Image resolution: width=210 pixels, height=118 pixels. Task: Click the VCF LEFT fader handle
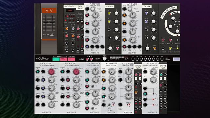point(46,22)
